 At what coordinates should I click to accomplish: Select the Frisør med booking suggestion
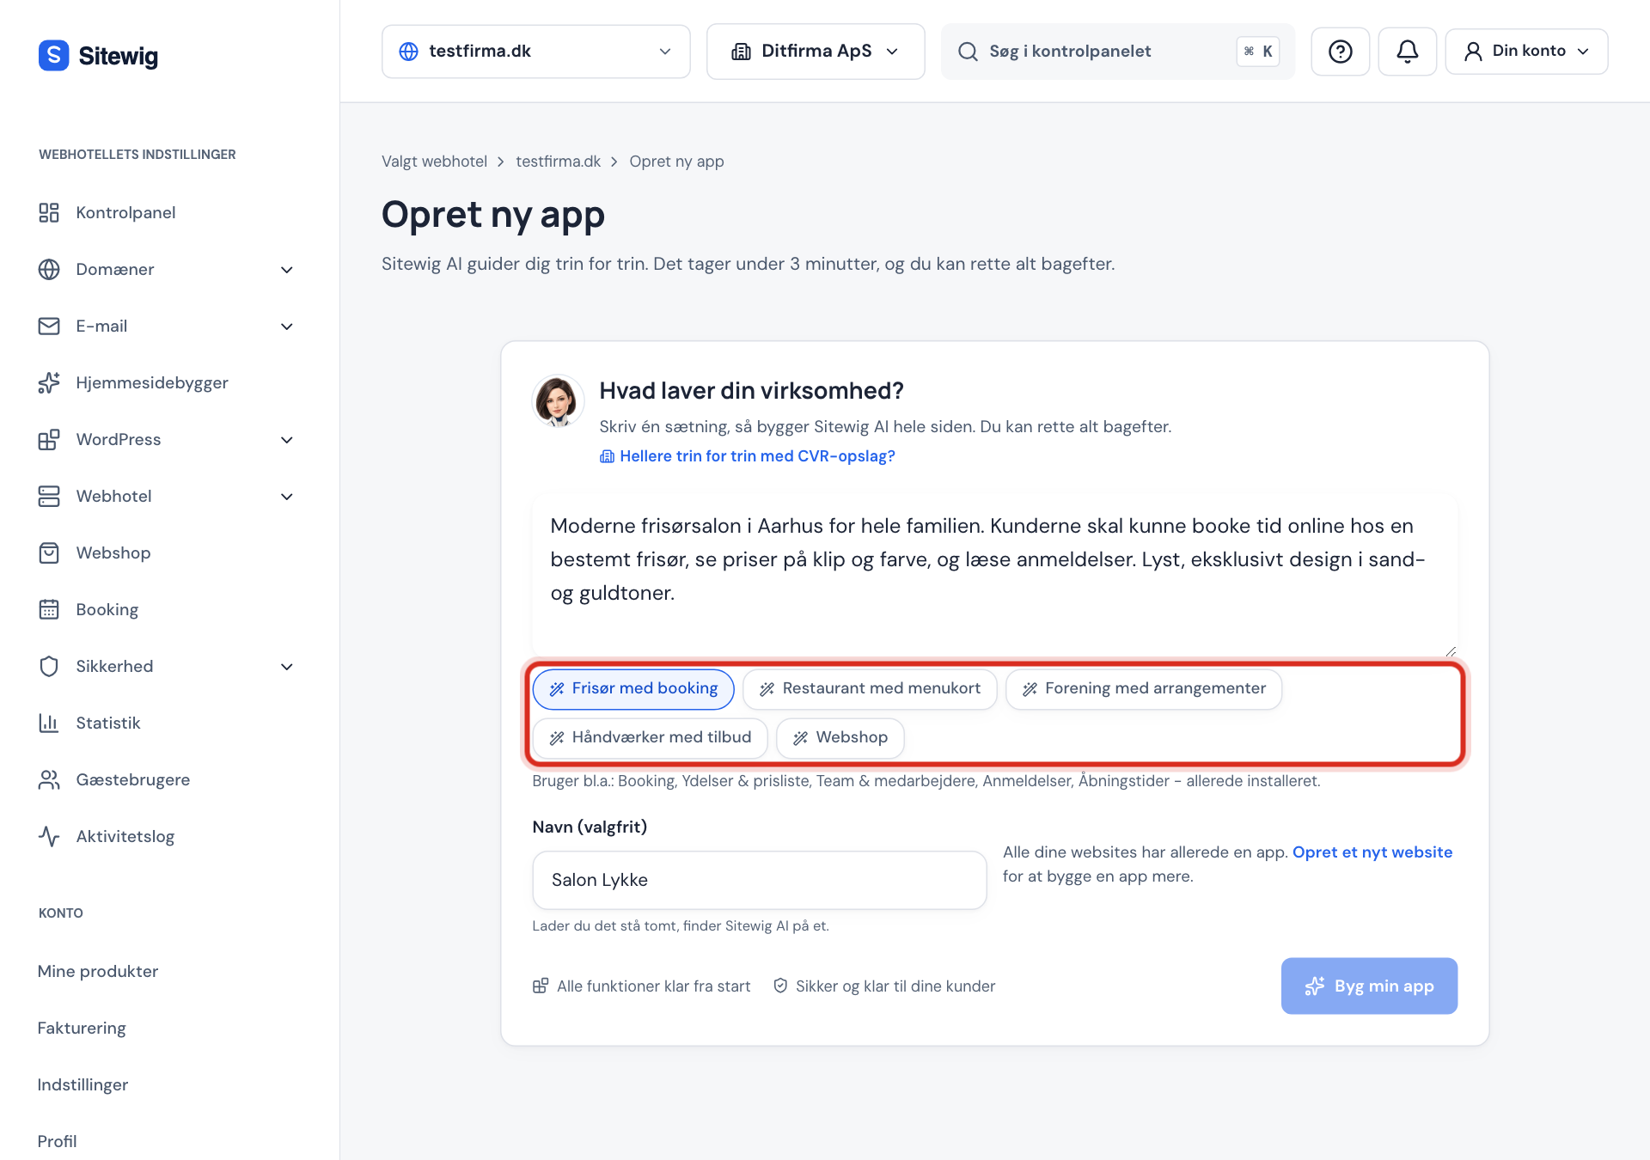coord(633,689)
